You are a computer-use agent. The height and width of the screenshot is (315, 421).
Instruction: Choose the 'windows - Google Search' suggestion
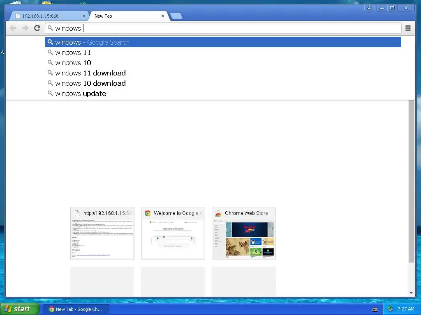223,42
